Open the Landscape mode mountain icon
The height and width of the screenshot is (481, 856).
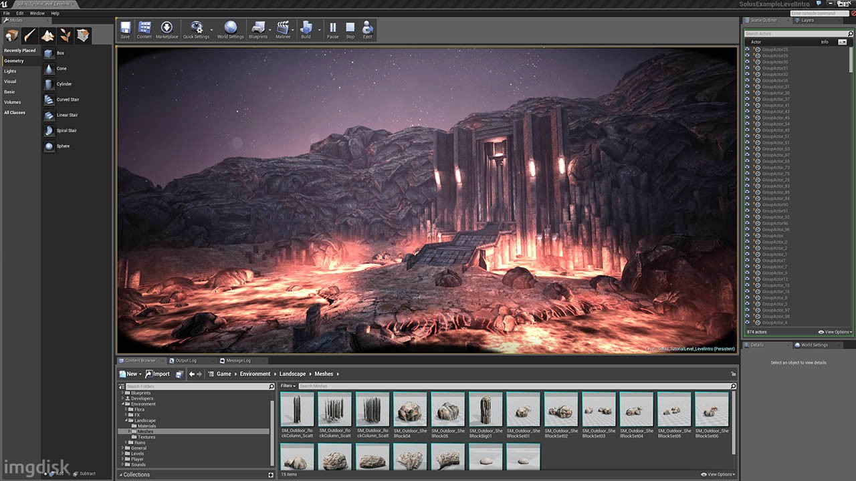tap(47, 35)
